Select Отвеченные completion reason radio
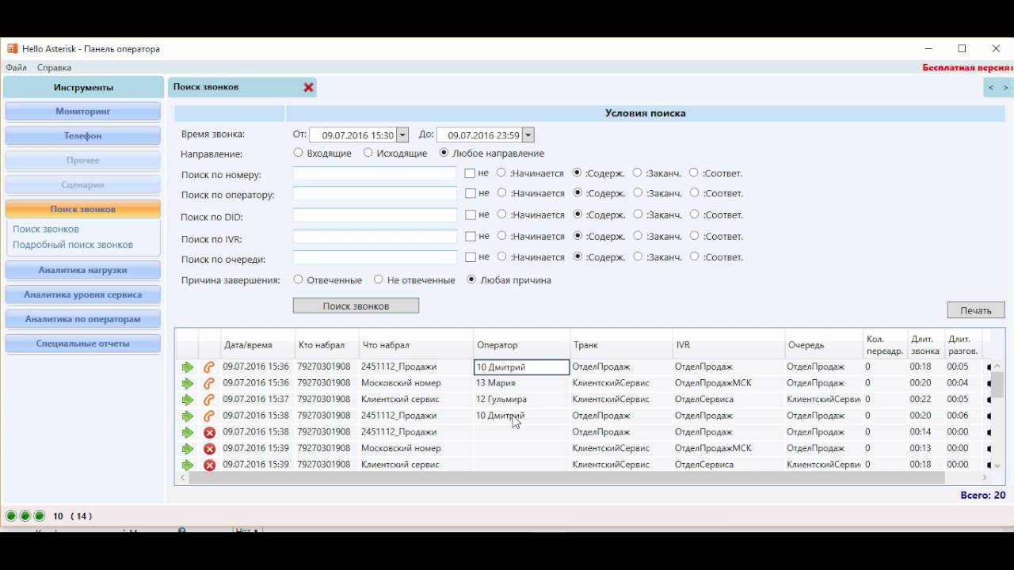 [x=298, y=279]
